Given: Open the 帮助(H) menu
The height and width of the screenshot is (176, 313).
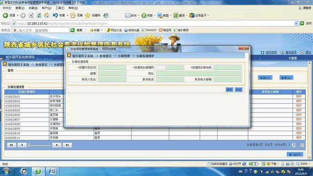Looking at the screenshot, I should 73,8.
